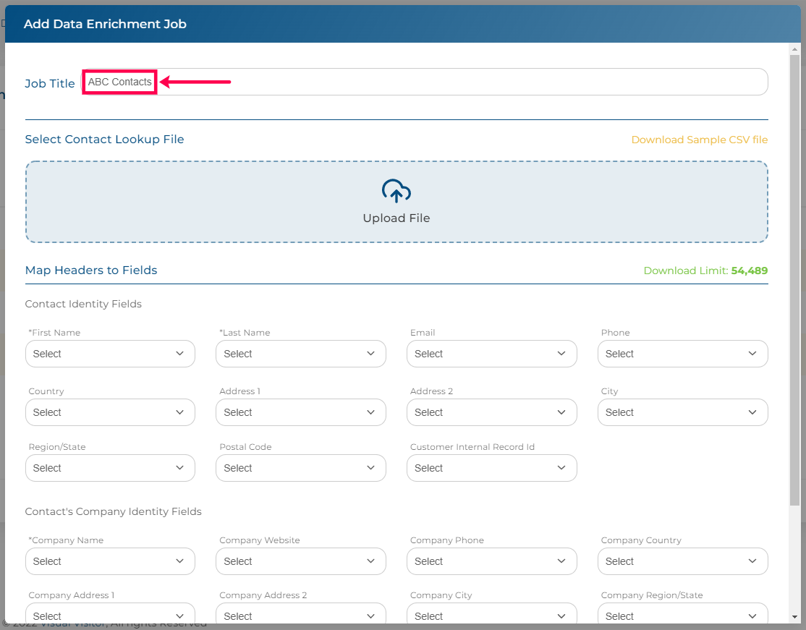This screenshot has height=630, width=806.
Task: Select a header for Address 2 dropdown
Action: pyautogui.click(x=491, y=412)
